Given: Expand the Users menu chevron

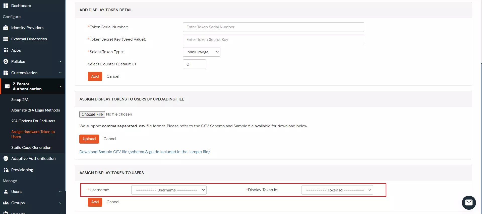Looking at the screenshot, I should coord(60,192).
